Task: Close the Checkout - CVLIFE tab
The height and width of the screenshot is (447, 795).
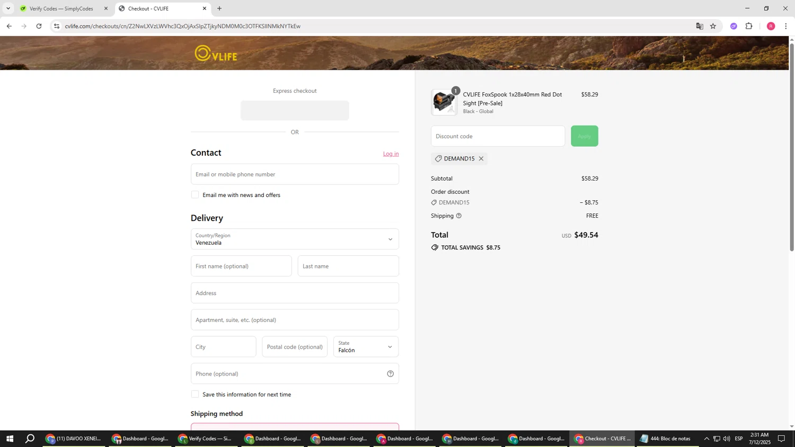Action: pyautogui.click(x=205, y=8)
